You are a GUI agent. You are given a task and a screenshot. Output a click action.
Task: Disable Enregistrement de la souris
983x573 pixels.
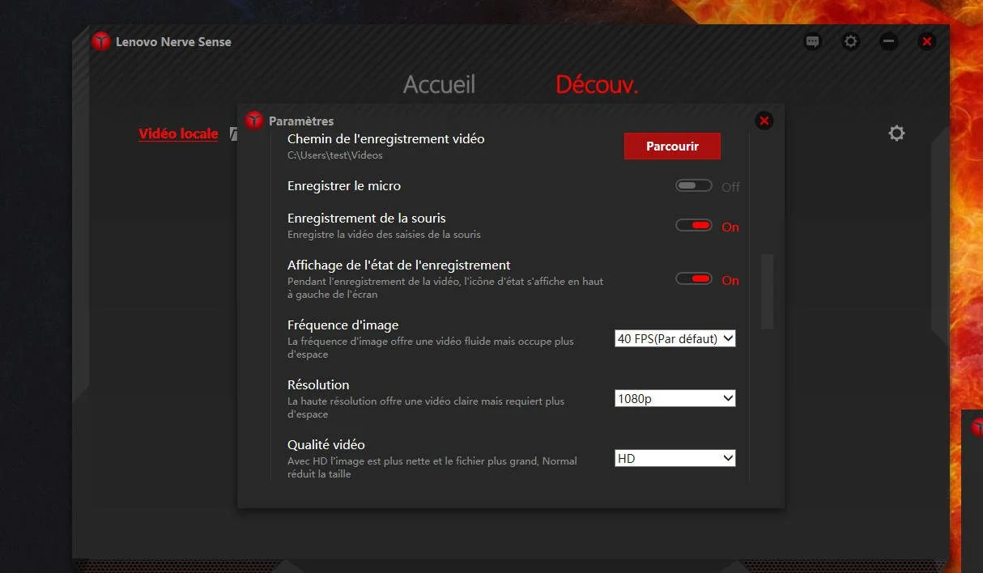click(x=694, y=223)
